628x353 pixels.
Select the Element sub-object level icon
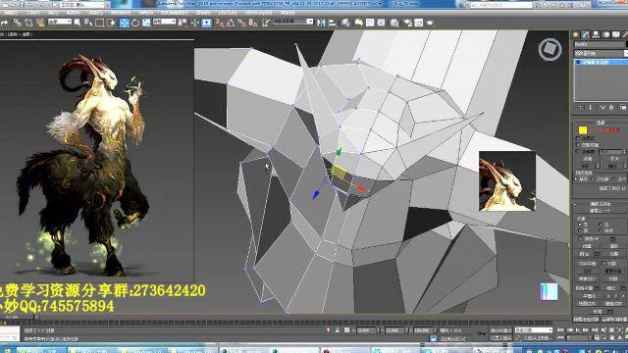tap(616, 130)
